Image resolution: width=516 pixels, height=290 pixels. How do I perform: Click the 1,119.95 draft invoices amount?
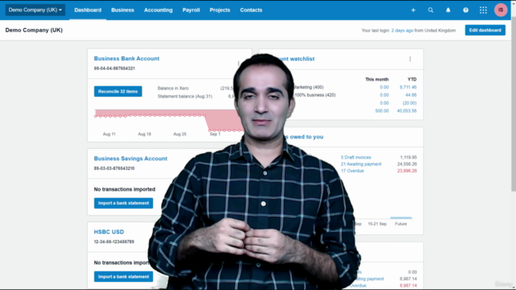[x=409, y=158]
